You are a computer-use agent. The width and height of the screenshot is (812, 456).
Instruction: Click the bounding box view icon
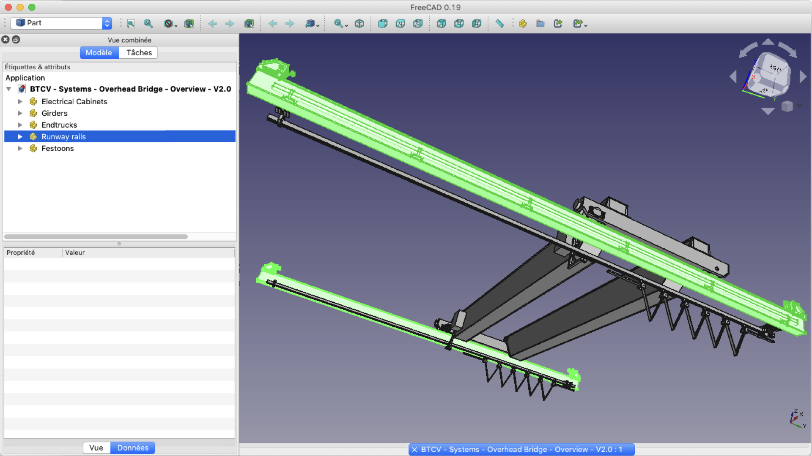pyautogui.click(x=189, y=24)
